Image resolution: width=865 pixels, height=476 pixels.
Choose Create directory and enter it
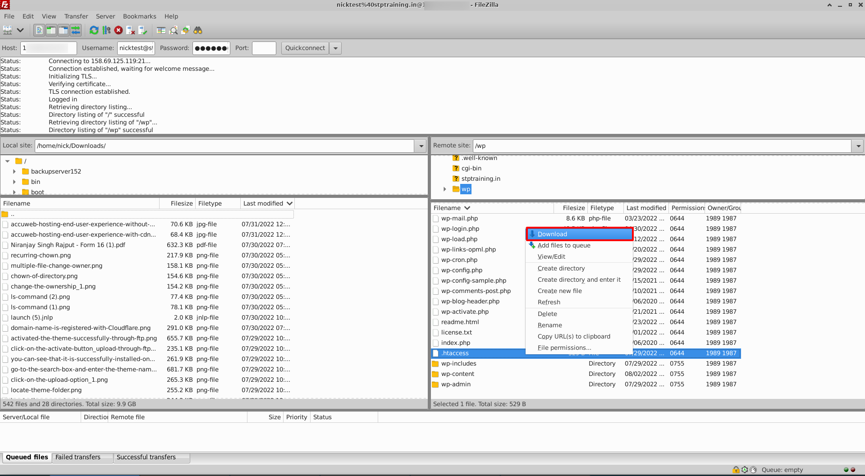click(580, 279)
